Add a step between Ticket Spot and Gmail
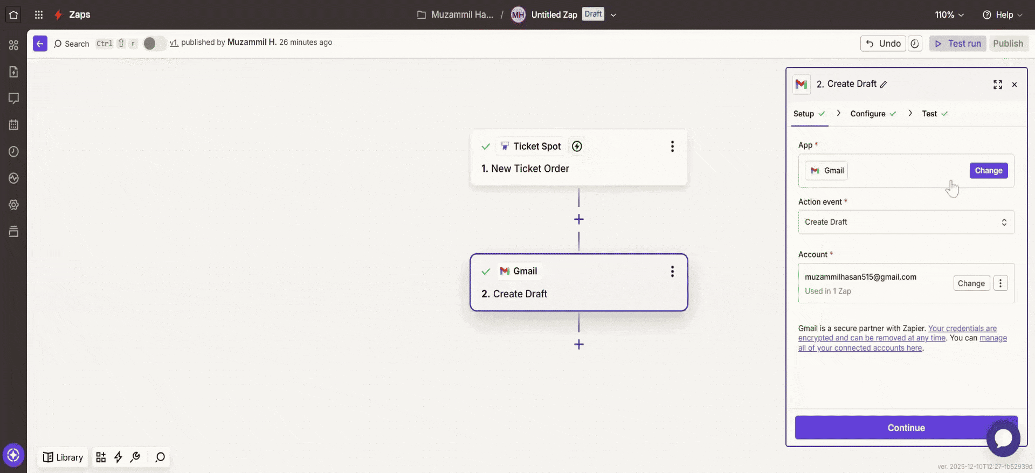This screenshot has height=473, width=1035. pyautogui.click(x=579, y=220)
